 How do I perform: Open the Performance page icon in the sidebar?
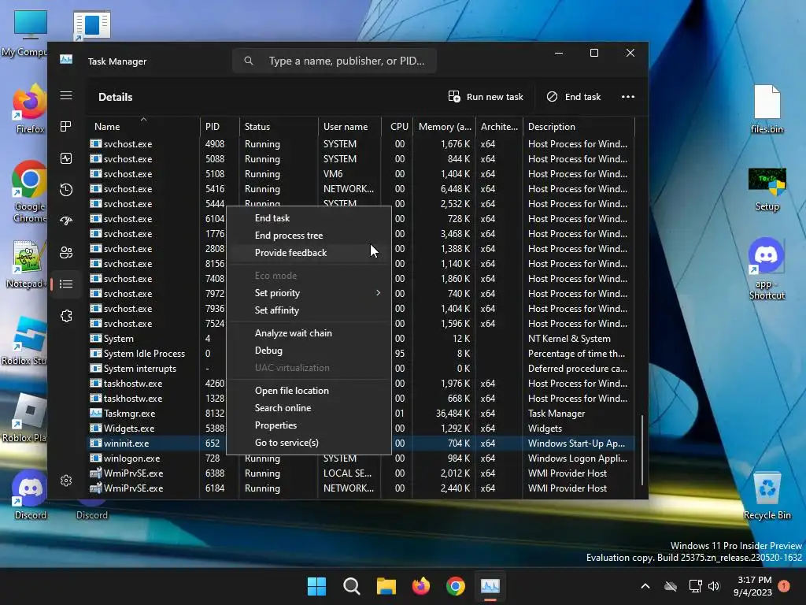pos(66,158)
